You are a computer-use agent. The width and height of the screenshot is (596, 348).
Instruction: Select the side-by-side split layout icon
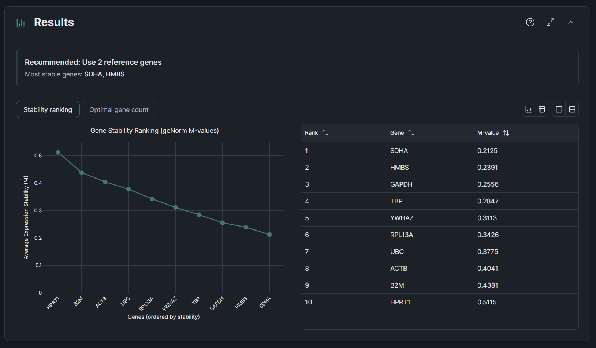(x=559, y=109)
